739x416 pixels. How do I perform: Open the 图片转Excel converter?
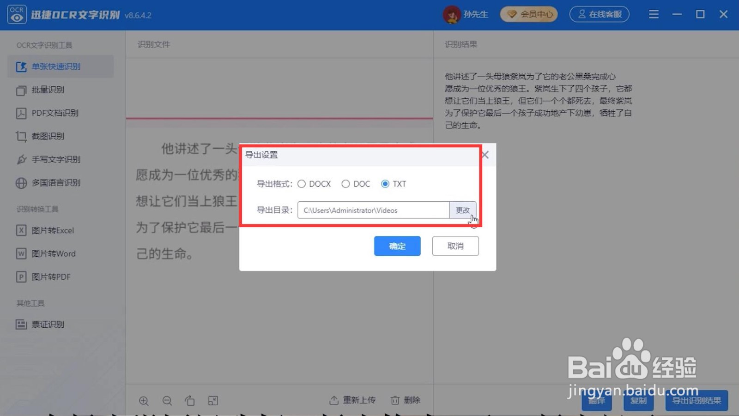pos(52,230)
